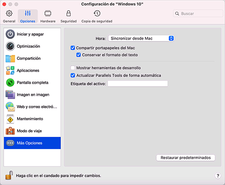Uncheck Conservar el formato del texto
Screen dimensions: 225x185
(x=78, y=55)
